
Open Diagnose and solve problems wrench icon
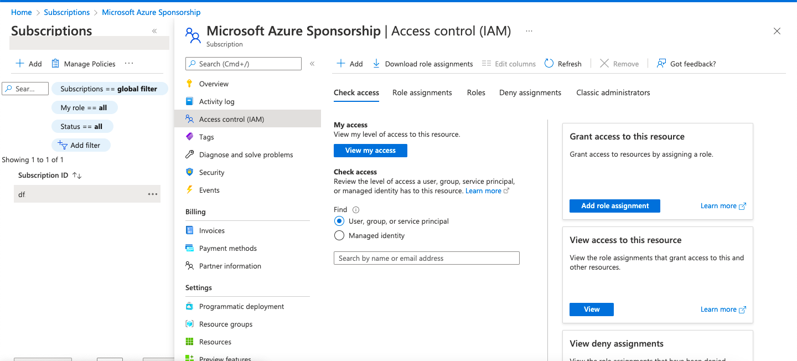(189, 154)
